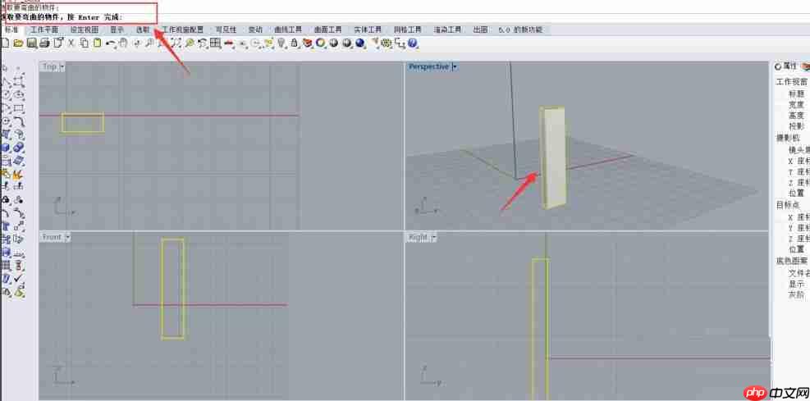
Task: Zoom to selected objects with the yellow magnifier
Action: click(190, 43)
